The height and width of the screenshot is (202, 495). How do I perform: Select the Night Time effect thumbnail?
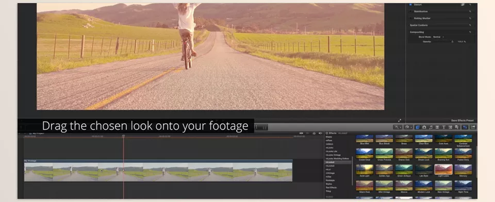(463, 186)
